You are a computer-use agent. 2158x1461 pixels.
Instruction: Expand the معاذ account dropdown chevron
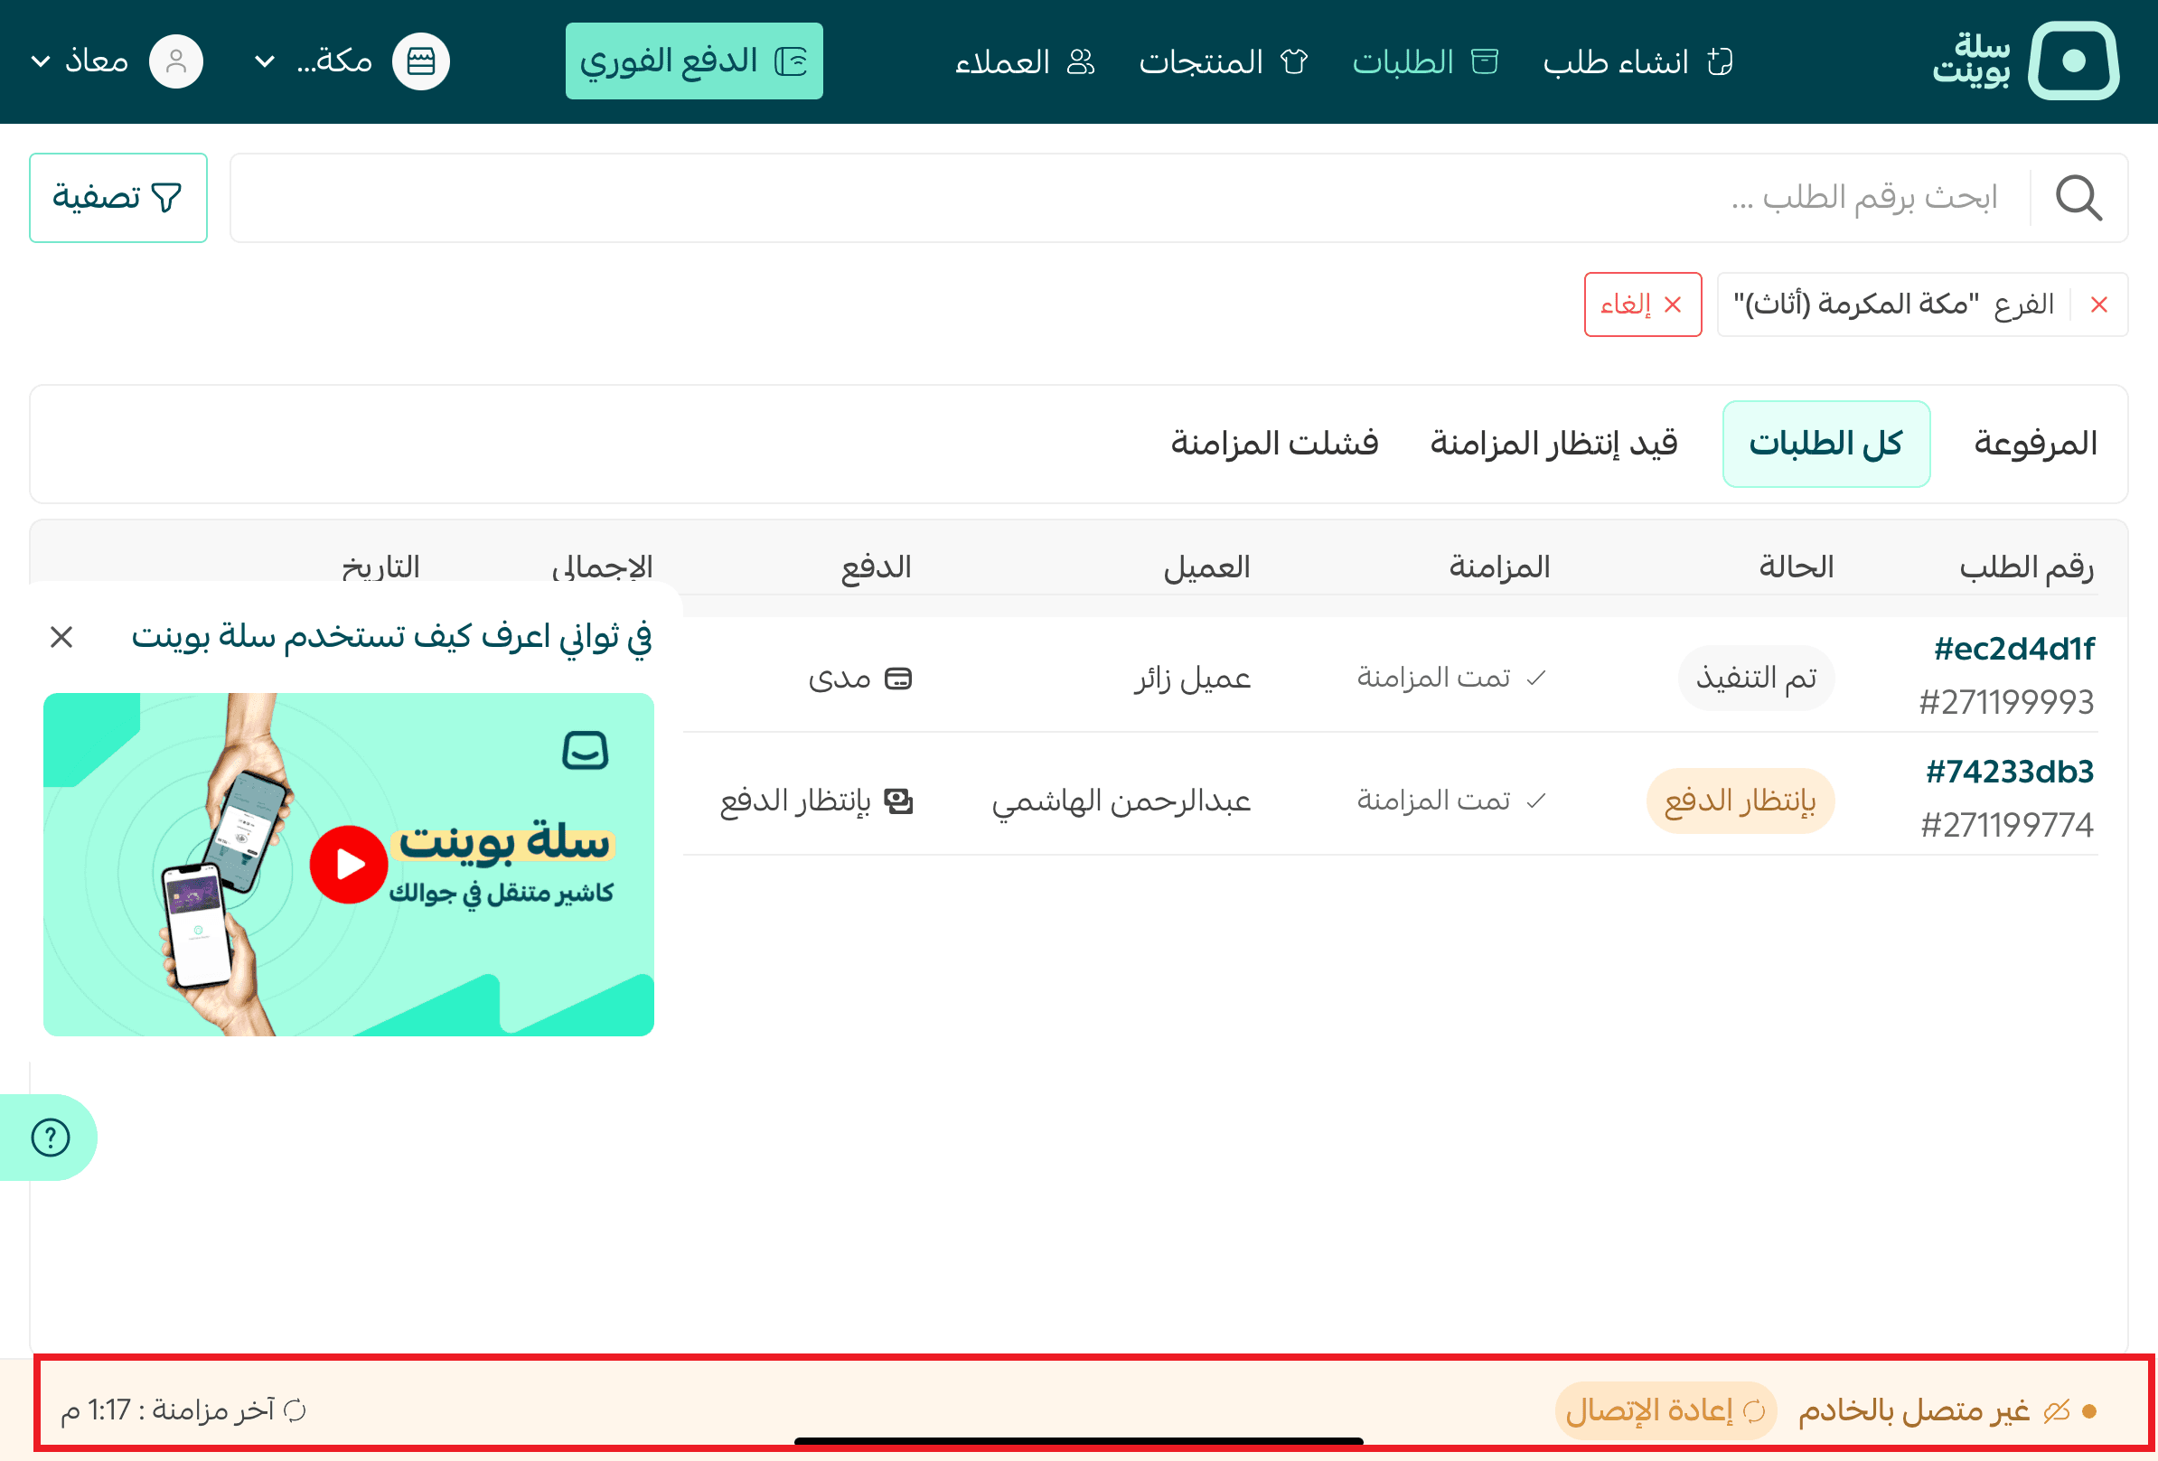click(41, 62)
